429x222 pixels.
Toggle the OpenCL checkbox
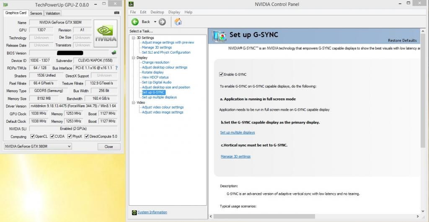(33, 136)
